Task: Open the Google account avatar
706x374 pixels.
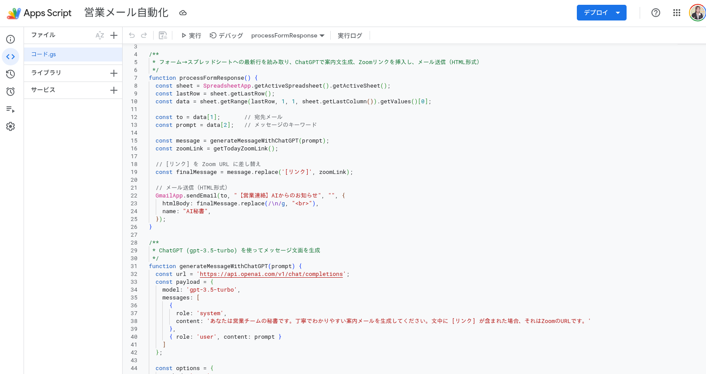Action: pyautogui.click(x=697, y=13)
